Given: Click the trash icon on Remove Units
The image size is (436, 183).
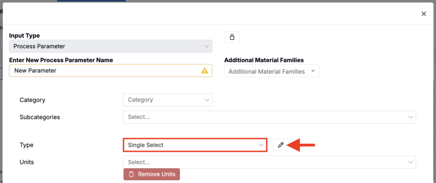Looking at the screenshot, I should click(131, 174).
